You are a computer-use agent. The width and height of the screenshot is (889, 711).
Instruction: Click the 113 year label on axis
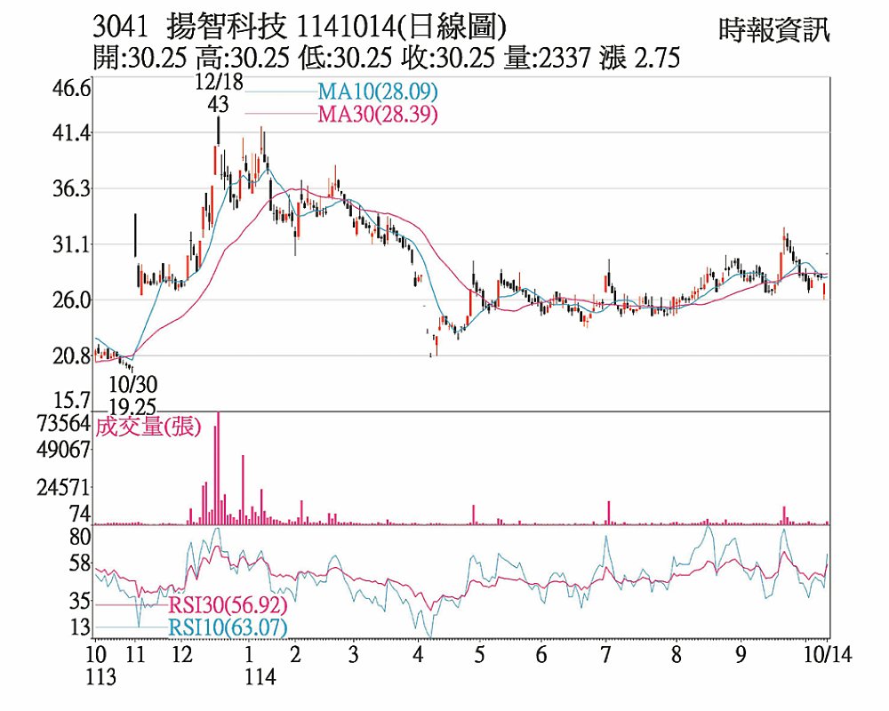[x=100, y=677]
